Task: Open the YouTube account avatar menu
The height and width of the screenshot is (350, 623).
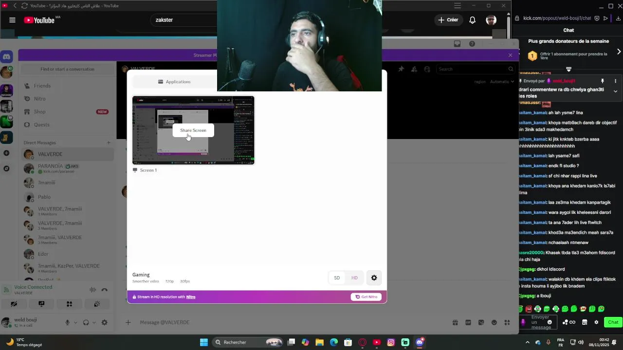Action: coord(491,20)
